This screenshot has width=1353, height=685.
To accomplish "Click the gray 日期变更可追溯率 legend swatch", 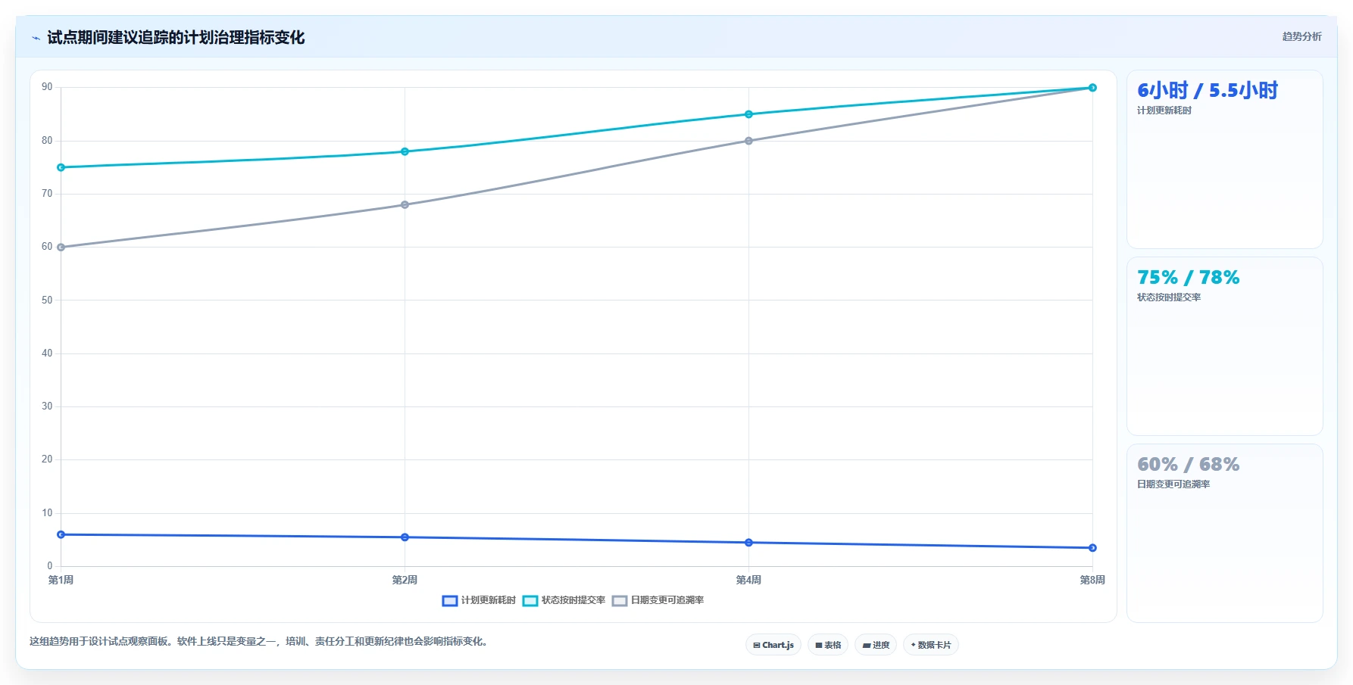I will [x=620, y=601].
